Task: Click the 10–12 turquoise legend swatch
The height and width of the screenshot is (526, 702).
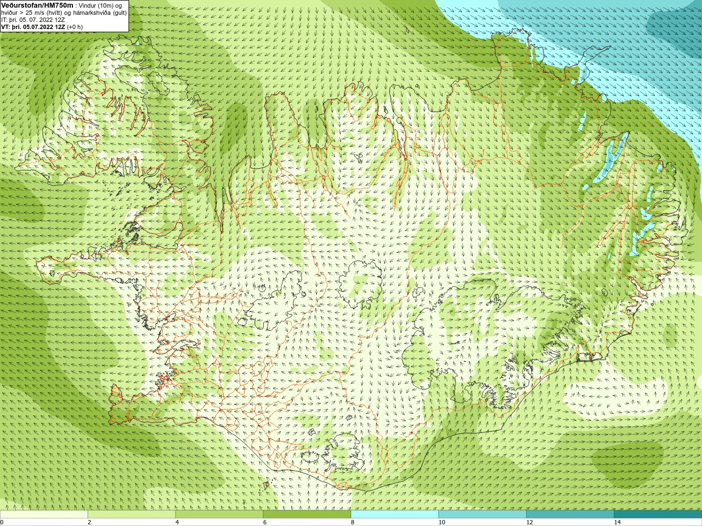Action: [x=483, y=514]
